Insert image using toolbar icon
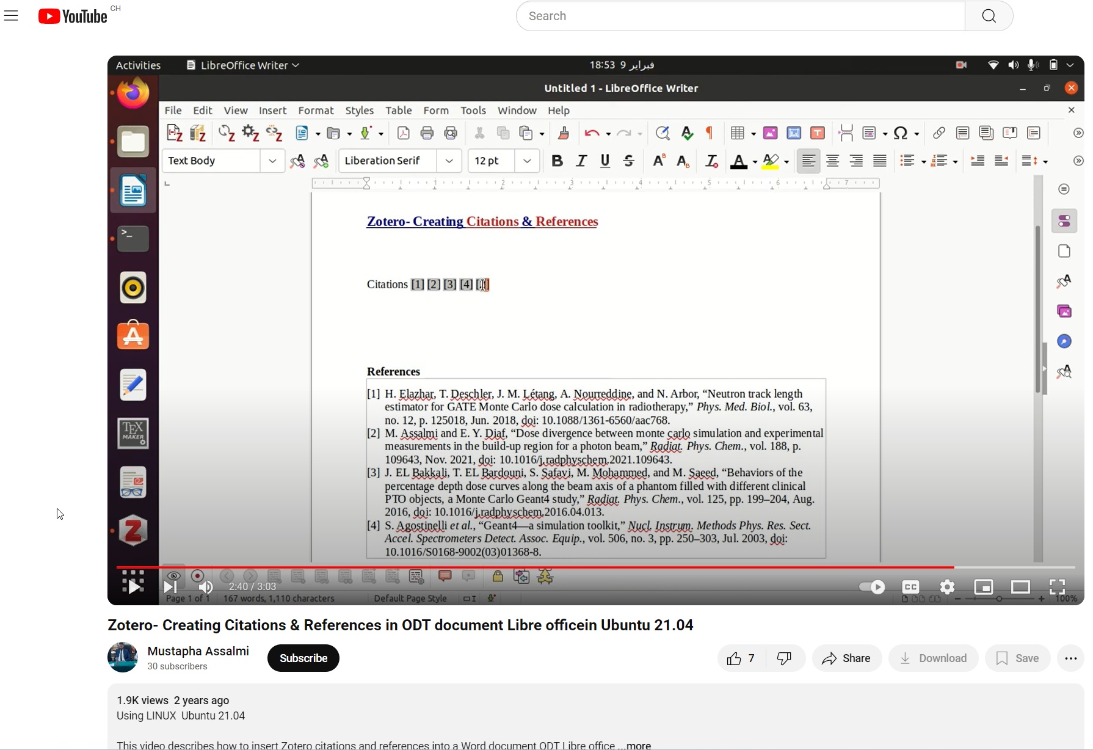 (x=770, y=133)
